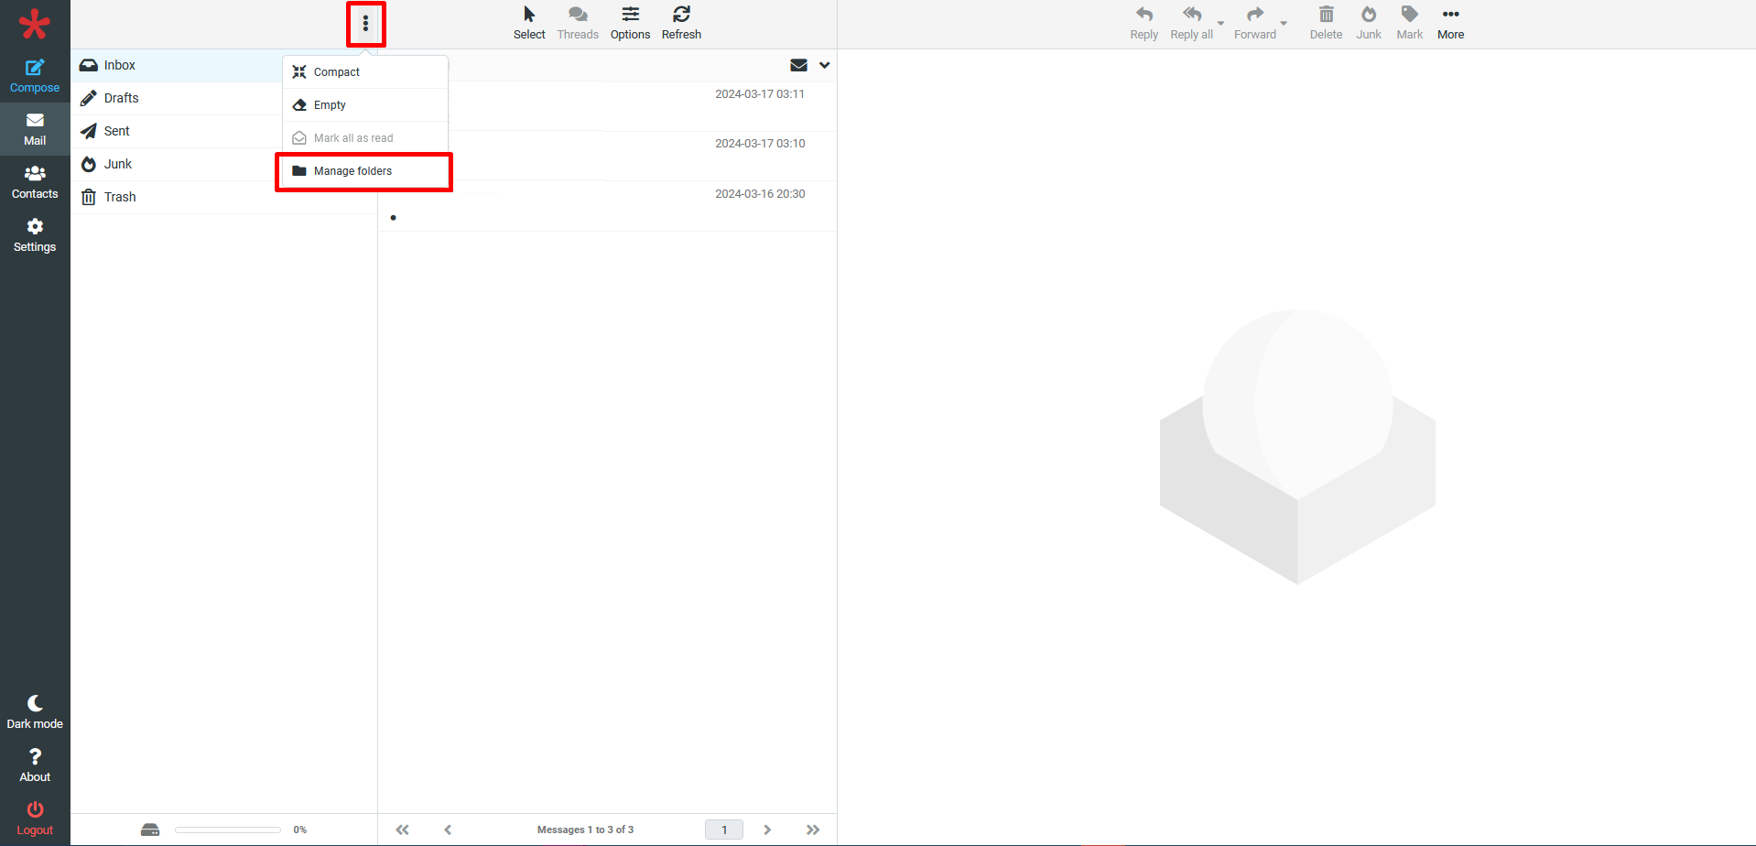Open the Drafts folder
This screenshot has width=1756, height=846.
coord(121,98)
